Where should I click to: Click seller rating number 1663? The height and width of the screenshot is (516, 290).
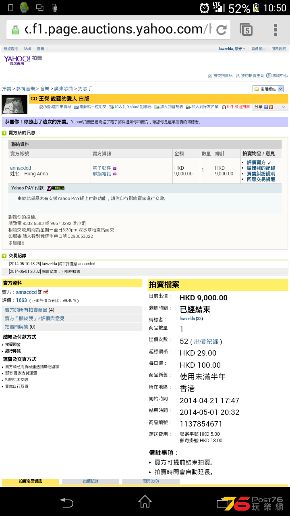[x=21, y=300]
